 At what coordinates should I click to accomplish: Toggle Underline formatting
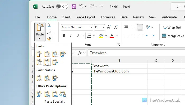77,35
